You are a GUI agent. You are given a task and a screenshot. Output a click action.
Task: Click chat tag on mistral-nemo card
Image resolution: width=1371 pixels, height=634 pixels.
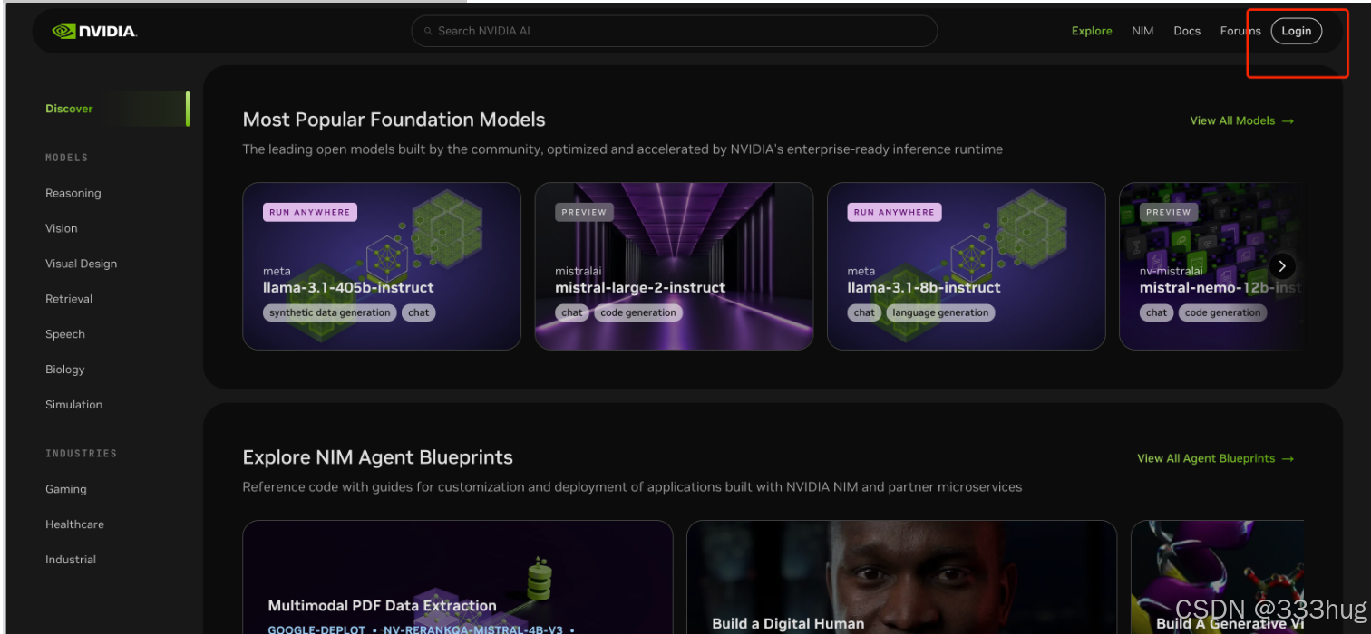click(1157, 312)
